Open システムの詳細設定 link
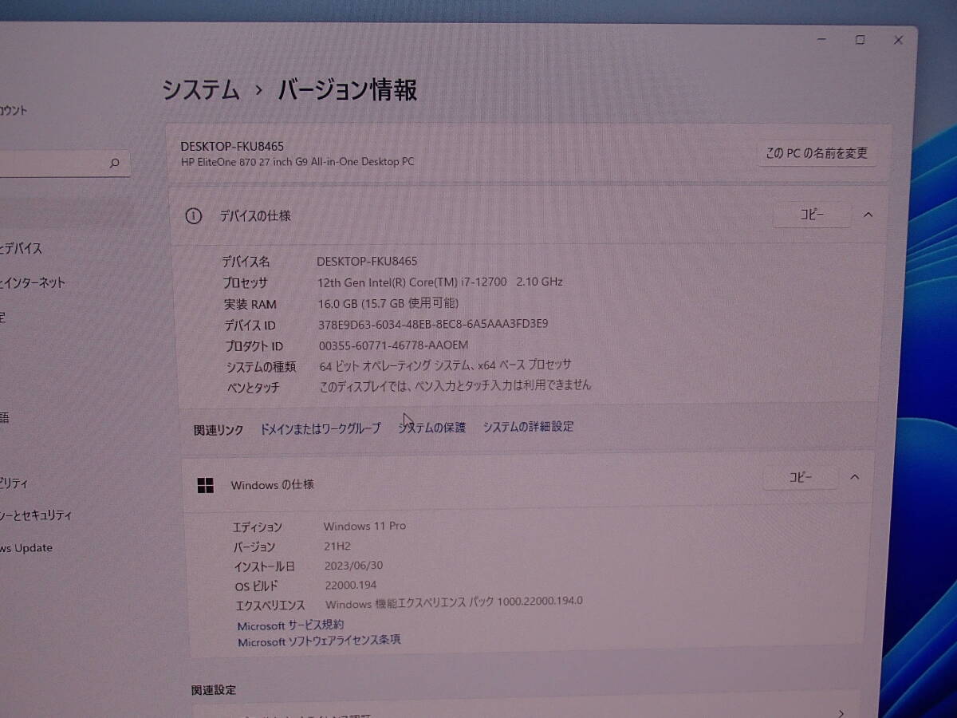This screenshot has height=718, width=957. coord(528,427)
